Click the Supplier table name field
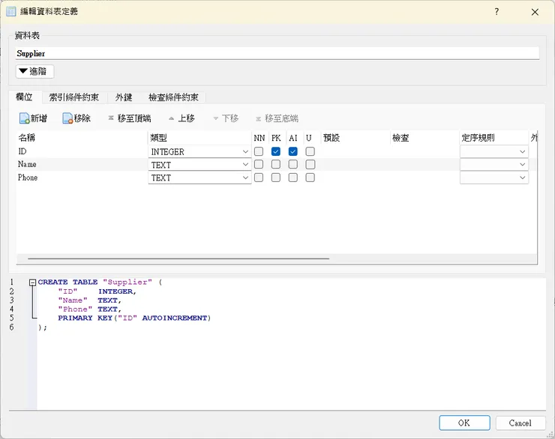 [x=277, y=53]
